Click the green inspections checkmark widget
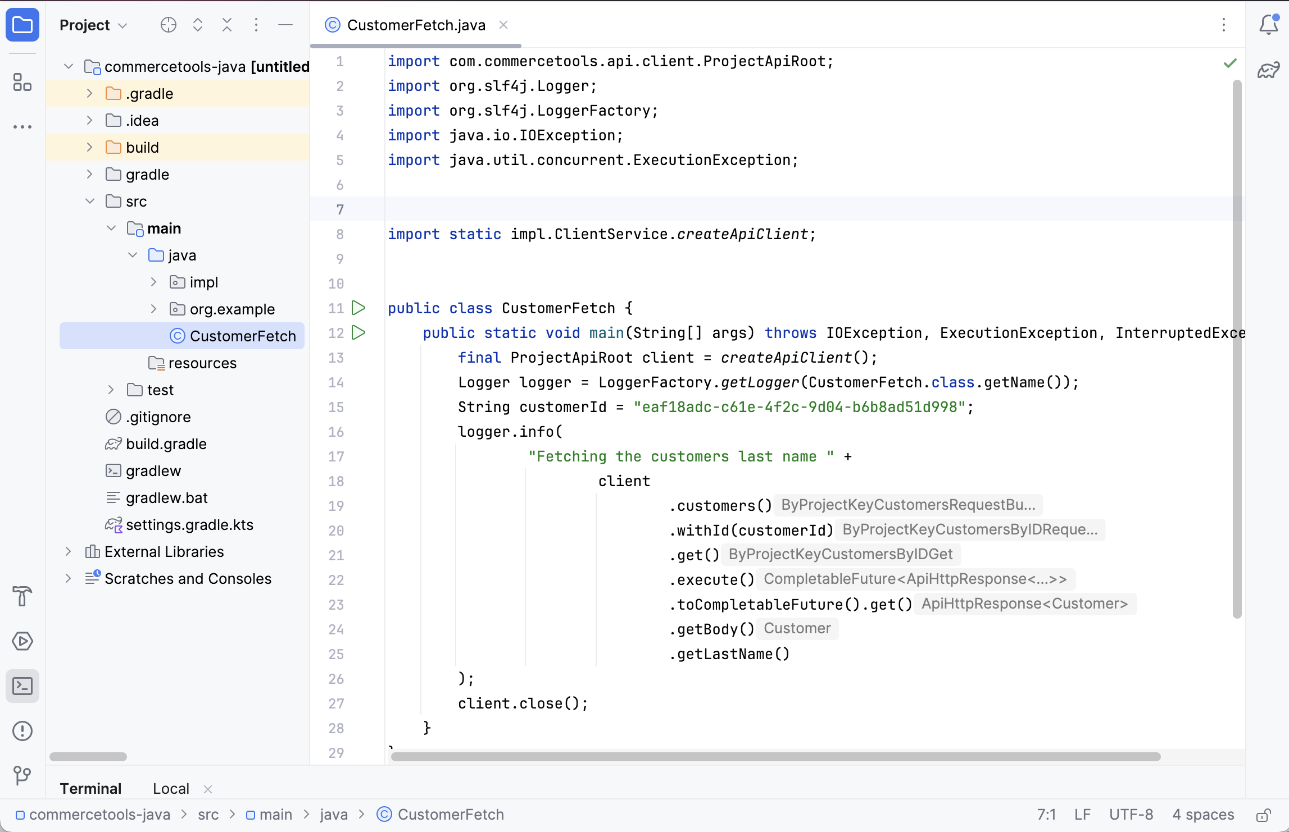Image resolution: width=1289 pixels, height=832 pixels. click(x=1230, y=63)
